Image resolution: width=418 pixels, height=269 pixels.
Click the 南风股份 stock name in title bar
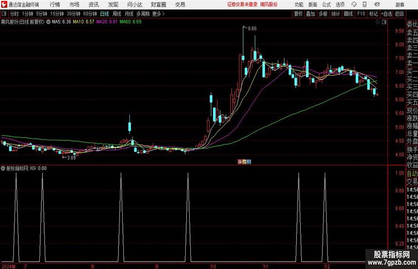269,4
